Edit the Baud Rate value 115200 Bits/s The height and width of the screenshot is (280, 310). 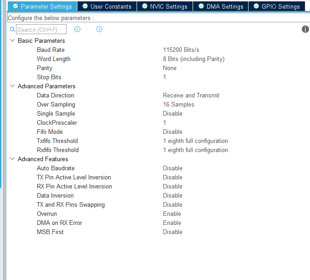[x=181, y=50]
